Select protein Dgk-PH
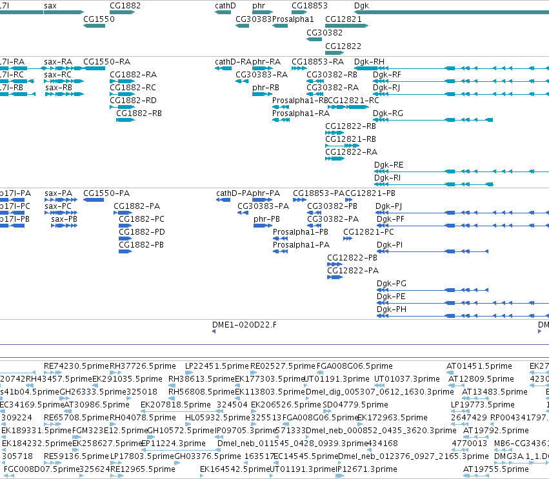 [392, 309]
